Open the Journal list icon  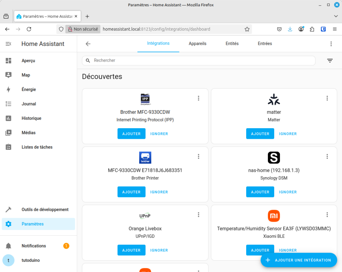coord(8,104)
